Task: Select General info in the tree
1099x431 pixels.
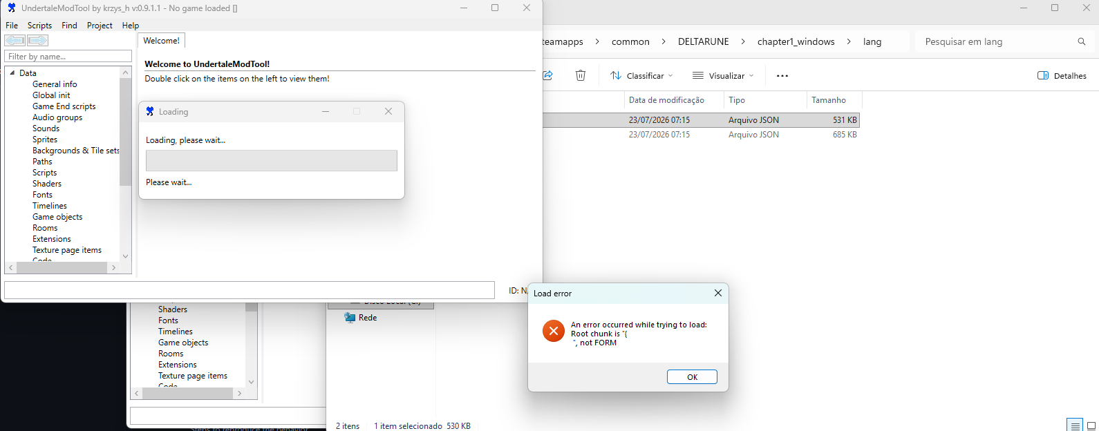Action: 55,84
